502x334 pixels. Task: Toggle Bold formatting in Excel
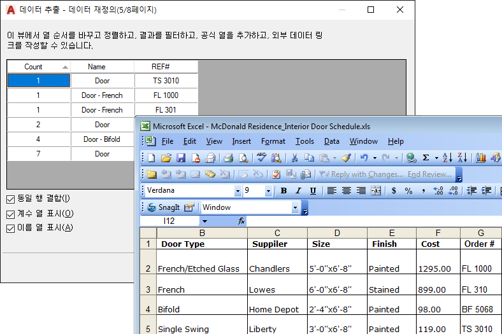[283, 191]
